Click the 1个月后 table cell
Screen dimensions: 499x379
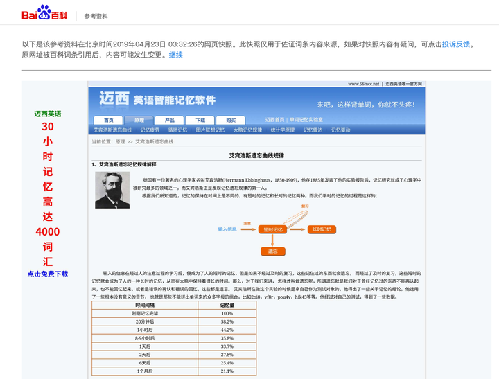tap(145, 371)
